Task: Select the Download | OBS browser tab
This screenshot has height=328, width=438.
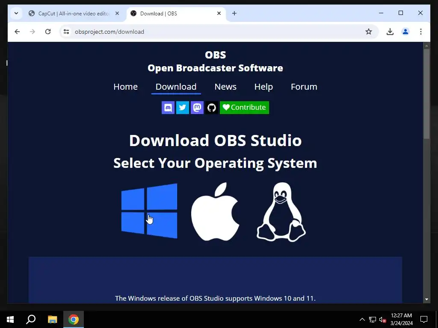Action: [x=176, y=13]
